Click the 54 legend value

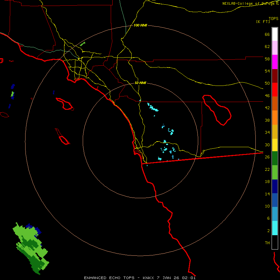267,71
